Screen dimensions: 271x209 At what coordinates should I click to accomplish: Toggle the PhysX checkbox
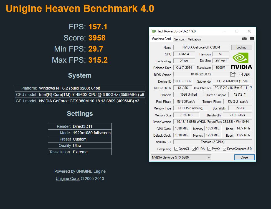pos(209,149)
